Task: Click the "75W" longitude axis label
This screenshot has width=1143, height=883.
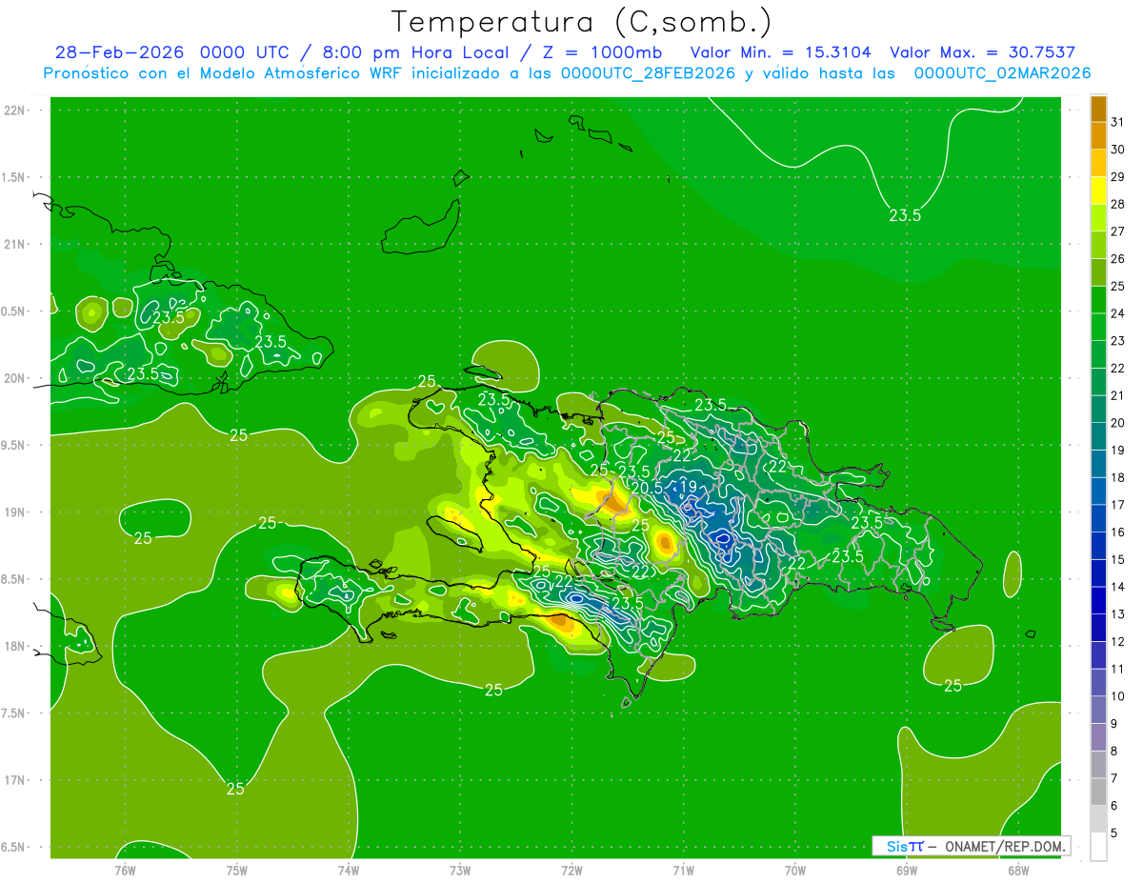Action: tap(237, 870)
